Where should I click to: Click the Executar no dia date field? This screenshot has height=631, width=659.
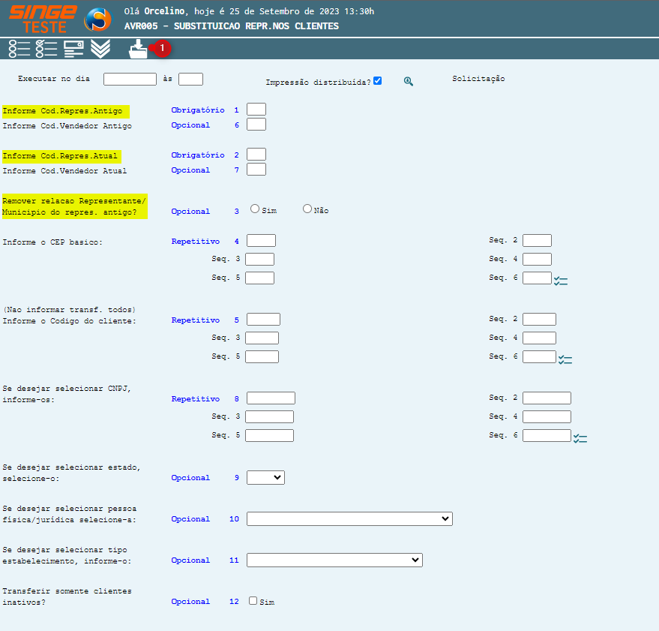130,79
